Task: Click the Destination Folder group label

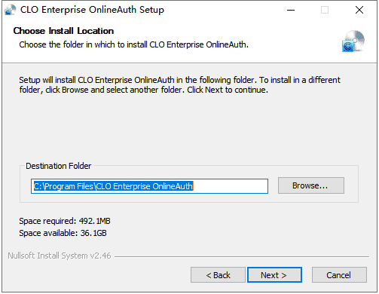Action: [59, 166]
